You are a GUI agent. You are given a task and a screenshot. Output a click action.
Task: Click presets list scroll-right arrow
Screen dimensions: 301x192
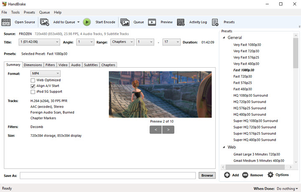[x=291, y=167]
